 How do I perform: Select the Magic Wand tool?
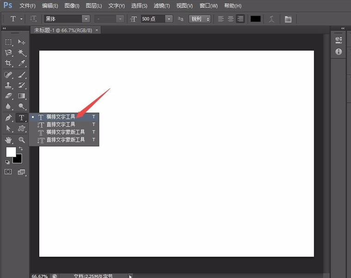point(21,52)
